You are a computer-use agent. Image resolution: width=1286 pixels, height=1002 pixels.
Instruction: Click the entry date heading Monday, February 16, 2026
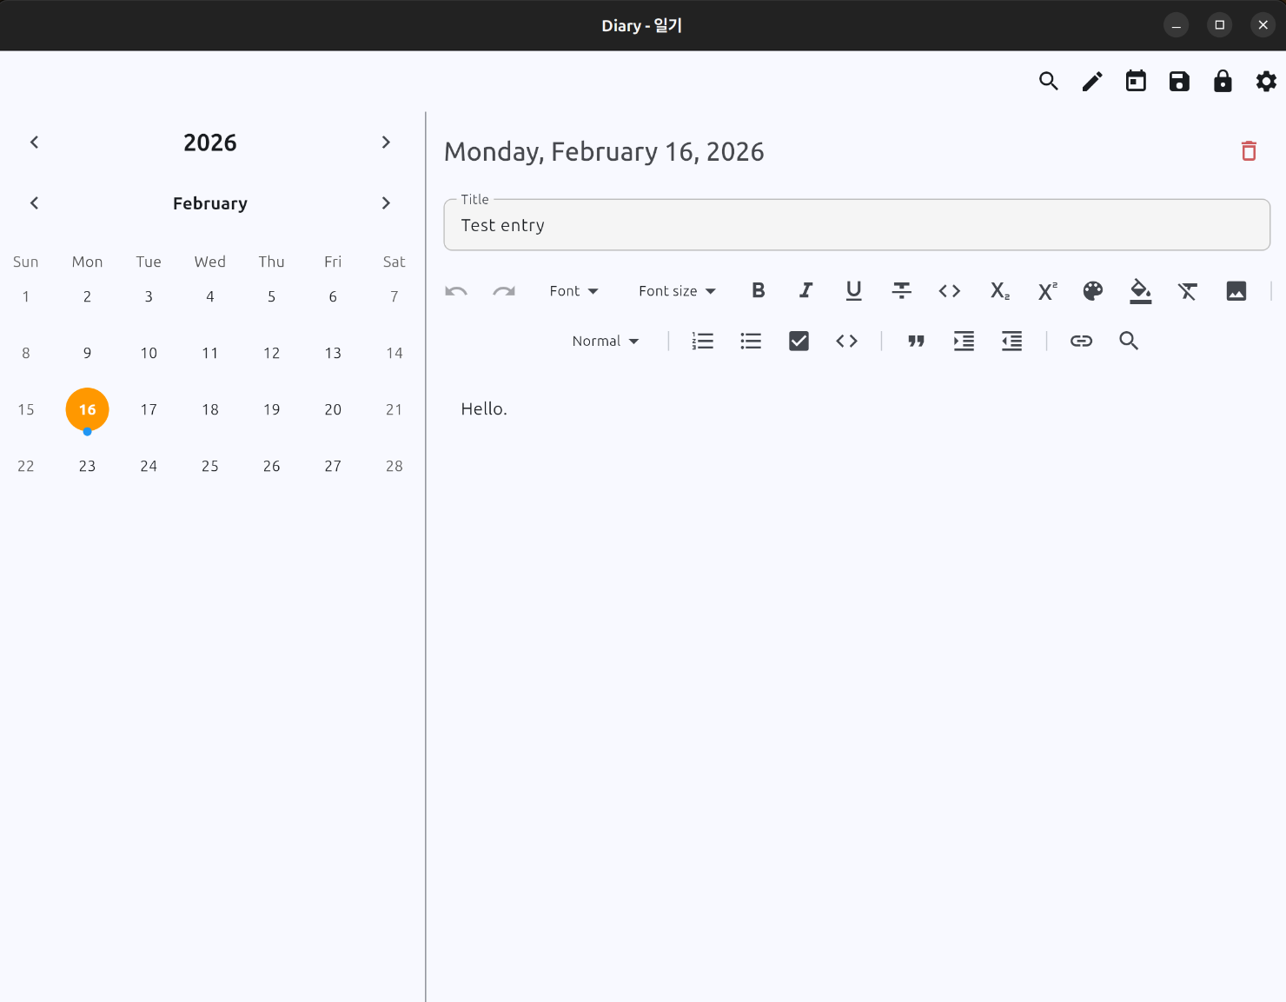pyautogui.click(x=604, y=152)
